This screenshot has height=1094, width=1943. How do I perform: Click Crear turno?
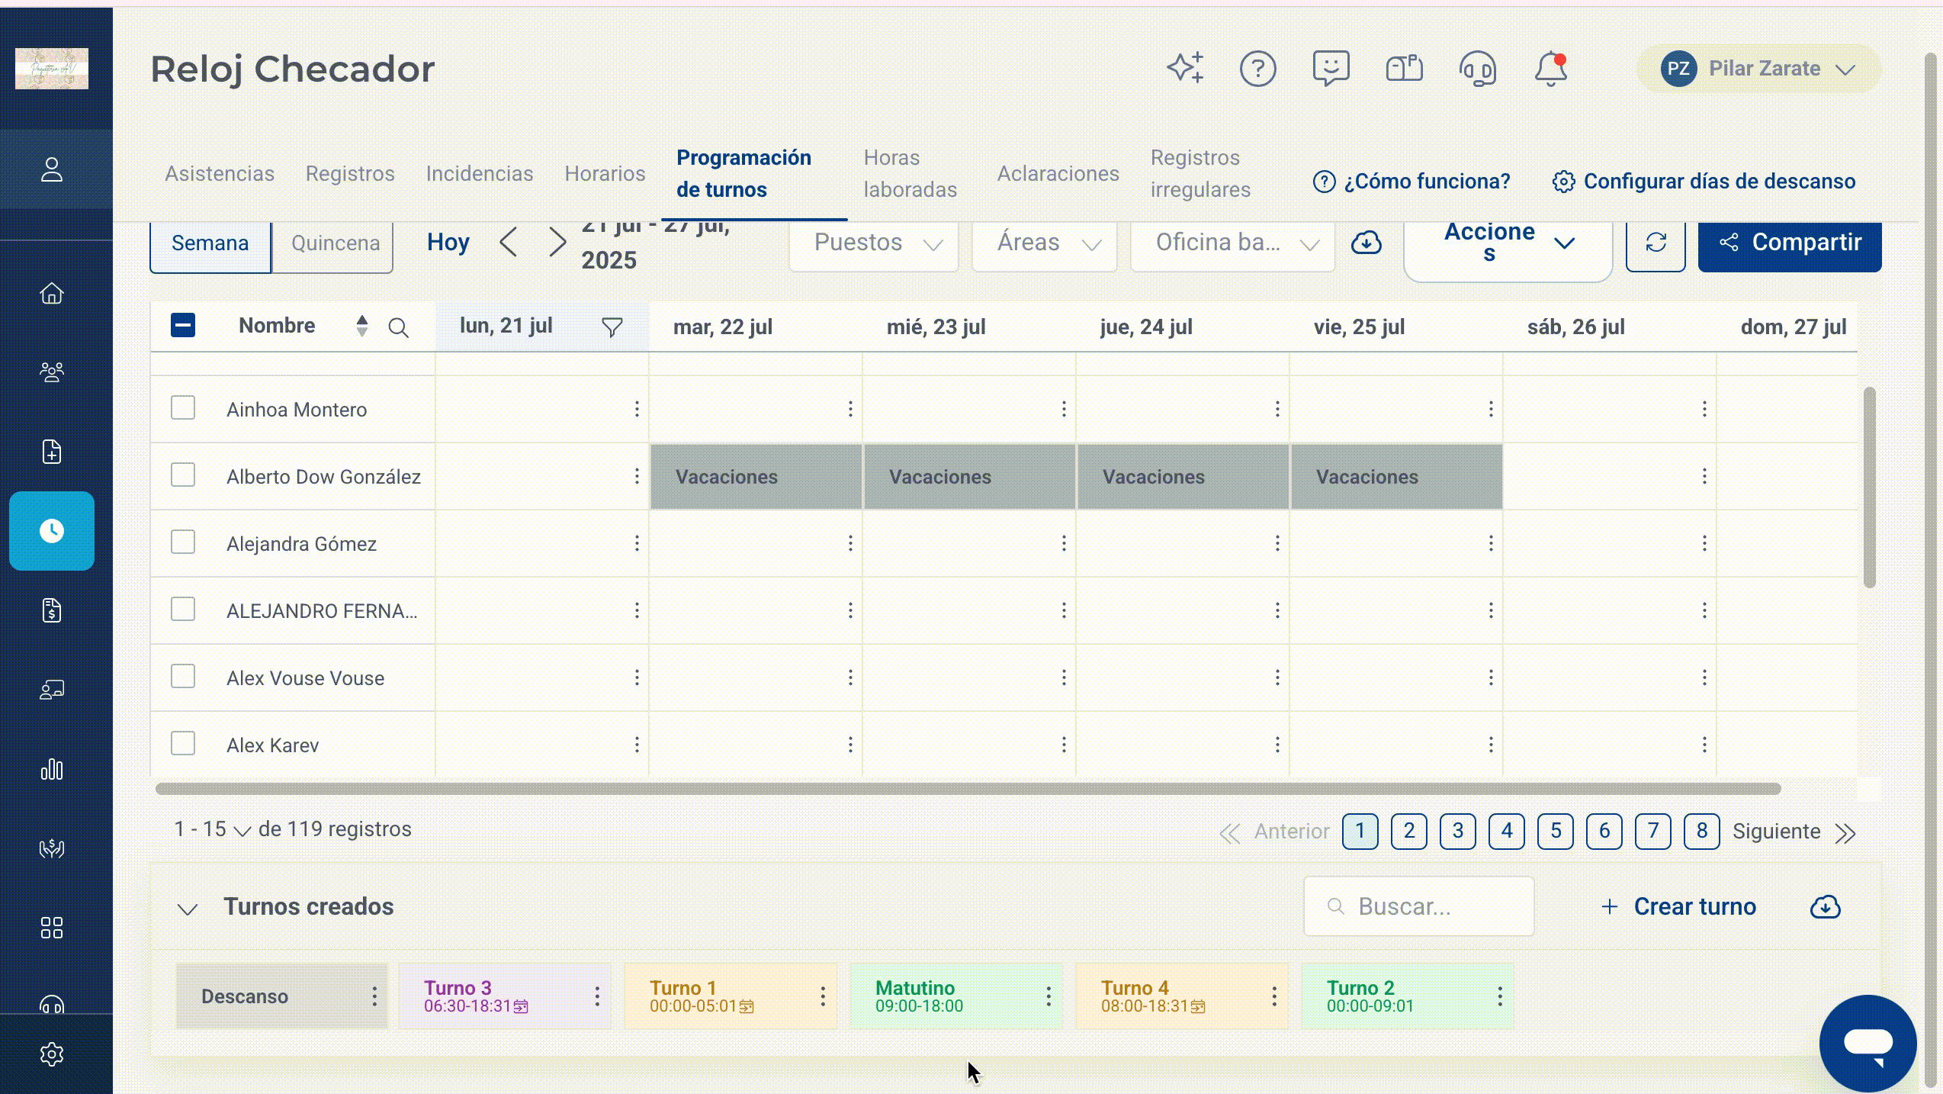tap(1678, 906)
